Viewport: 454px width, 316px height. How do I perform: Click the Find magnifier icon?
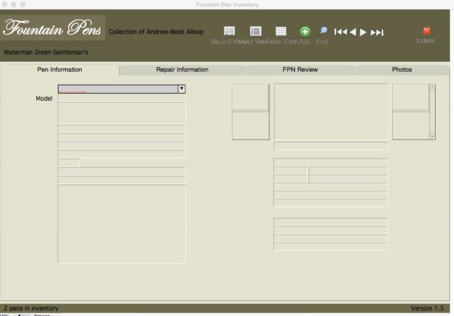(x=322, y=32)
